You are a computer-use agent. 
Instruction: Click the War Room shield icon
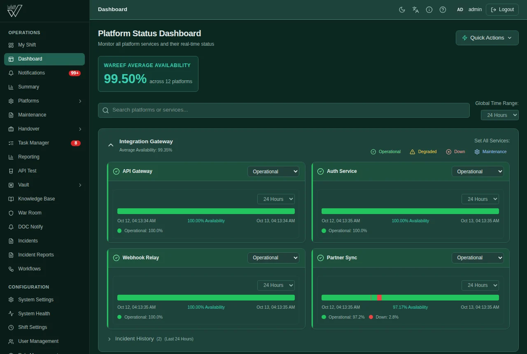tap(11, 213)
